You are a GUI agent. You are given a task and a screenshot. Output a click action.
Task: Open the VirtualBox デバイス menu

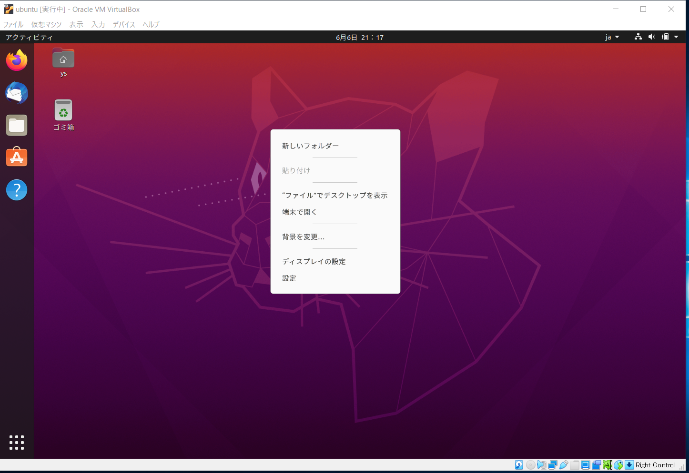[124, 24]
